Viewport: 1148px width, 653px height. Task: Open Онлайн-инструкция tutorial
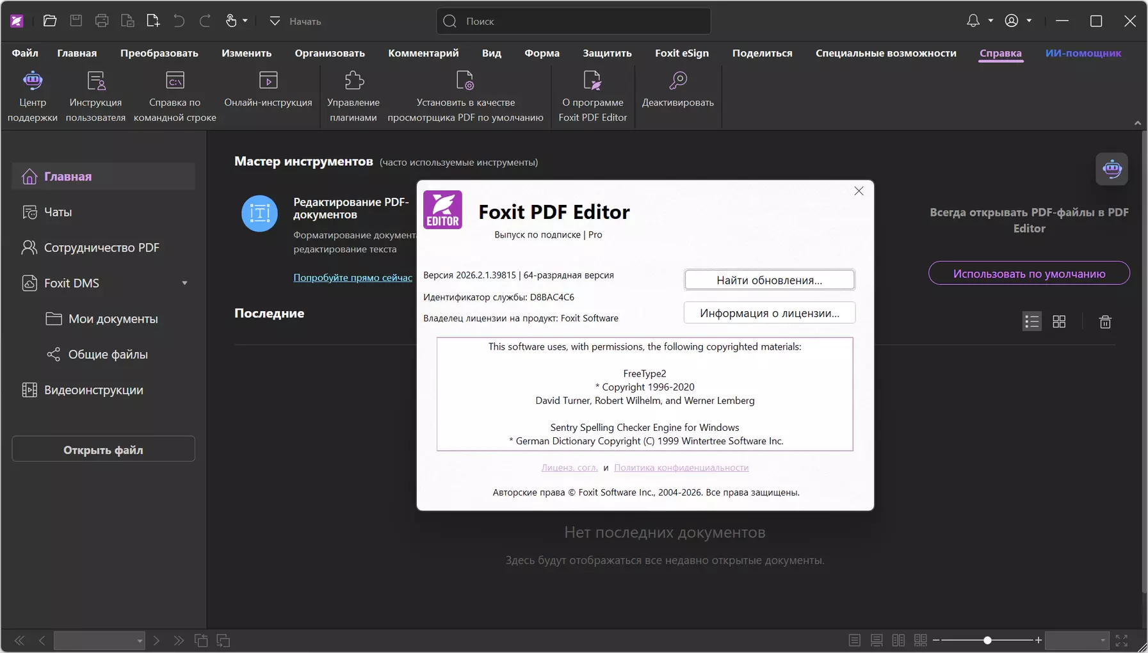coord(268,89)
